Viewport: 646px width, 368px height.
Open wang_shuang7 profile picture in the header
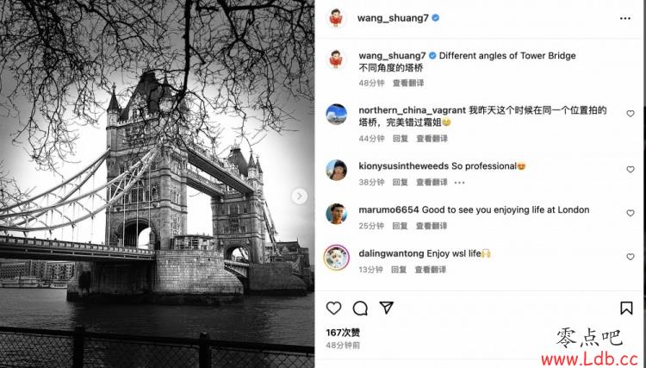point(337,18)
